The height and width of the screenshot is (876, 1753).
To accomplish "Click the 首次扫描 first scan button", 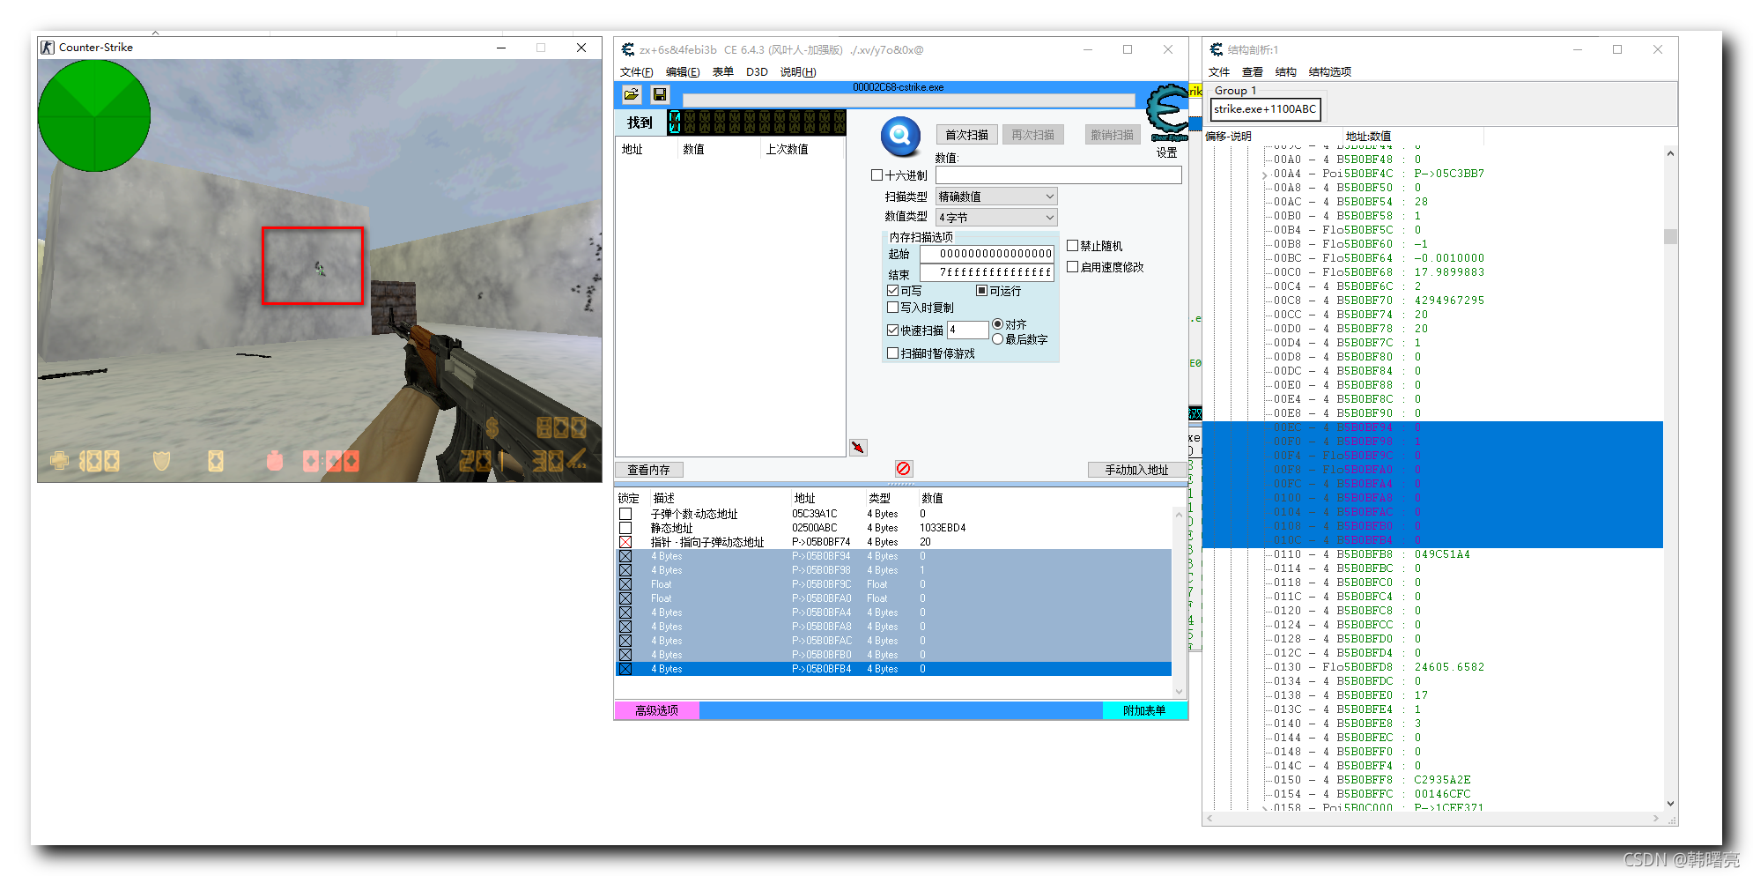I will 966,135.
